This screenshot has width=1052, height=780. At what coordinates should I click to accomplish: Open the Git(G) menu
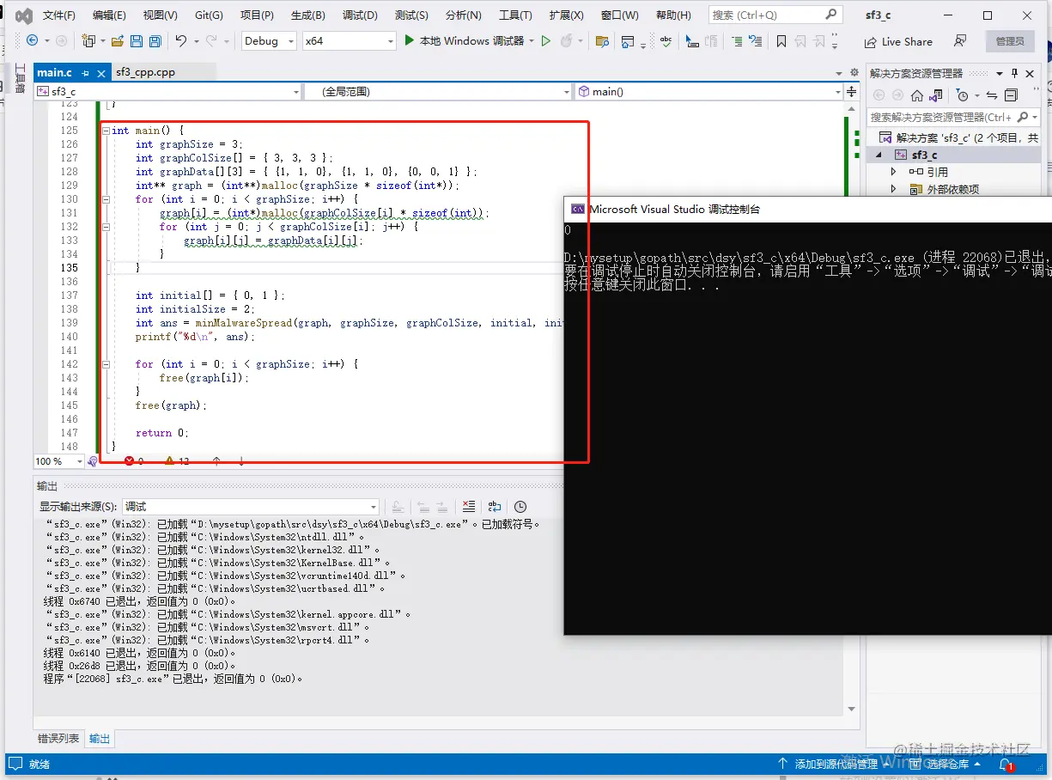tap(209, 15)
